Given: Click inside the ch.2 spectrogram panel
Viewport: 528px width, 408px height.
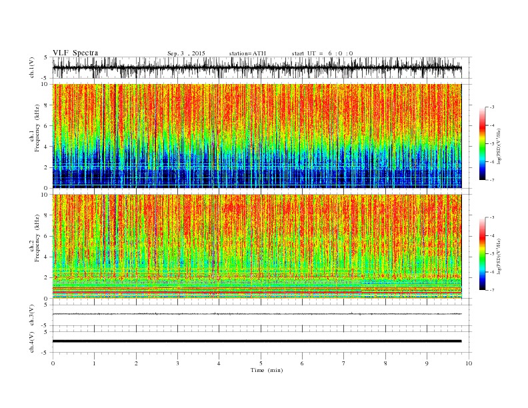Looking at the screenshot, I should [257, 247].
